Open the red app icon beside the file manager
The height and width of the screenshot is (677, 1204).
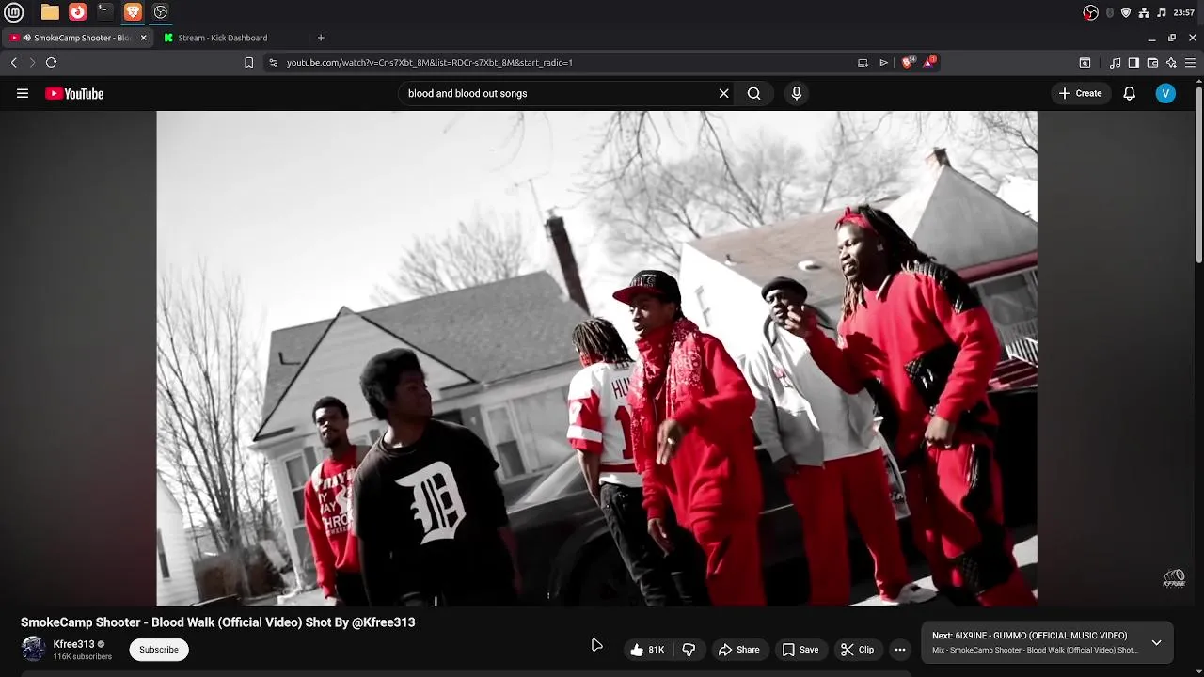tap(78, 12)
